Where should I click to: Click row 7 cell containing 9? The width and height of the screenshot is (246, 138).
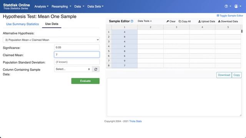click(125, 61)
